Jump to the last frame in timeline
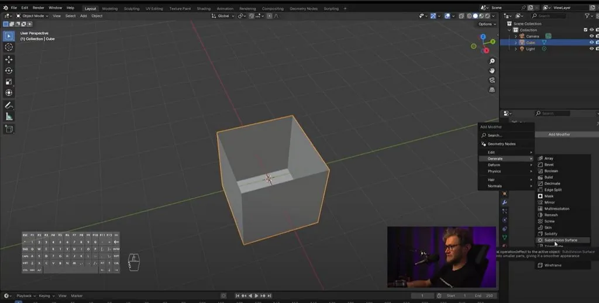Screen dimensions: 599x303 point(269,296)
